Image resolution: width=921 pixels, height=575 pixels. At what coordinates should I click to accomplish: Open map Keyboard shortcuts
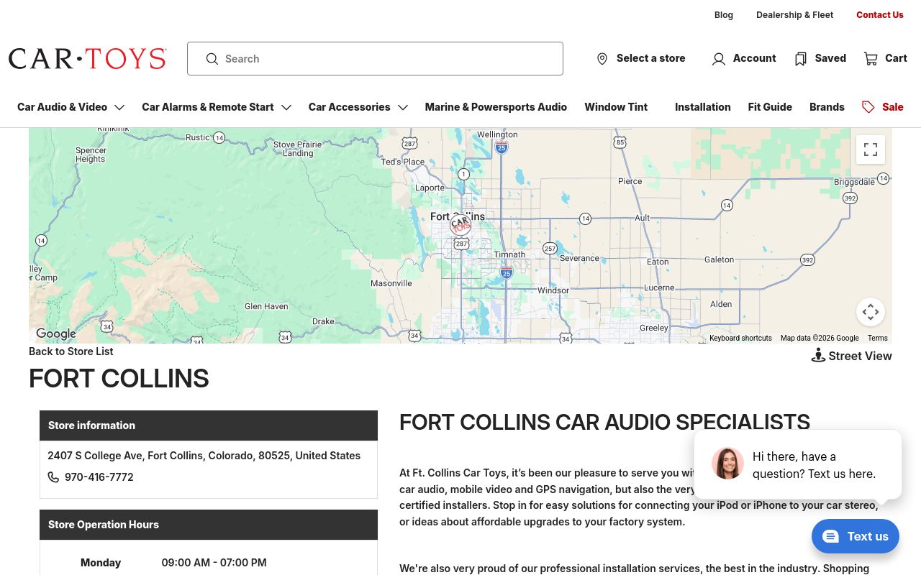point(740,338)
